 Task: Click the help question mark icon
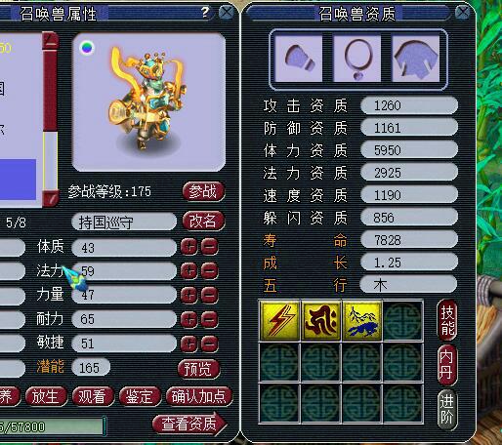205,13
